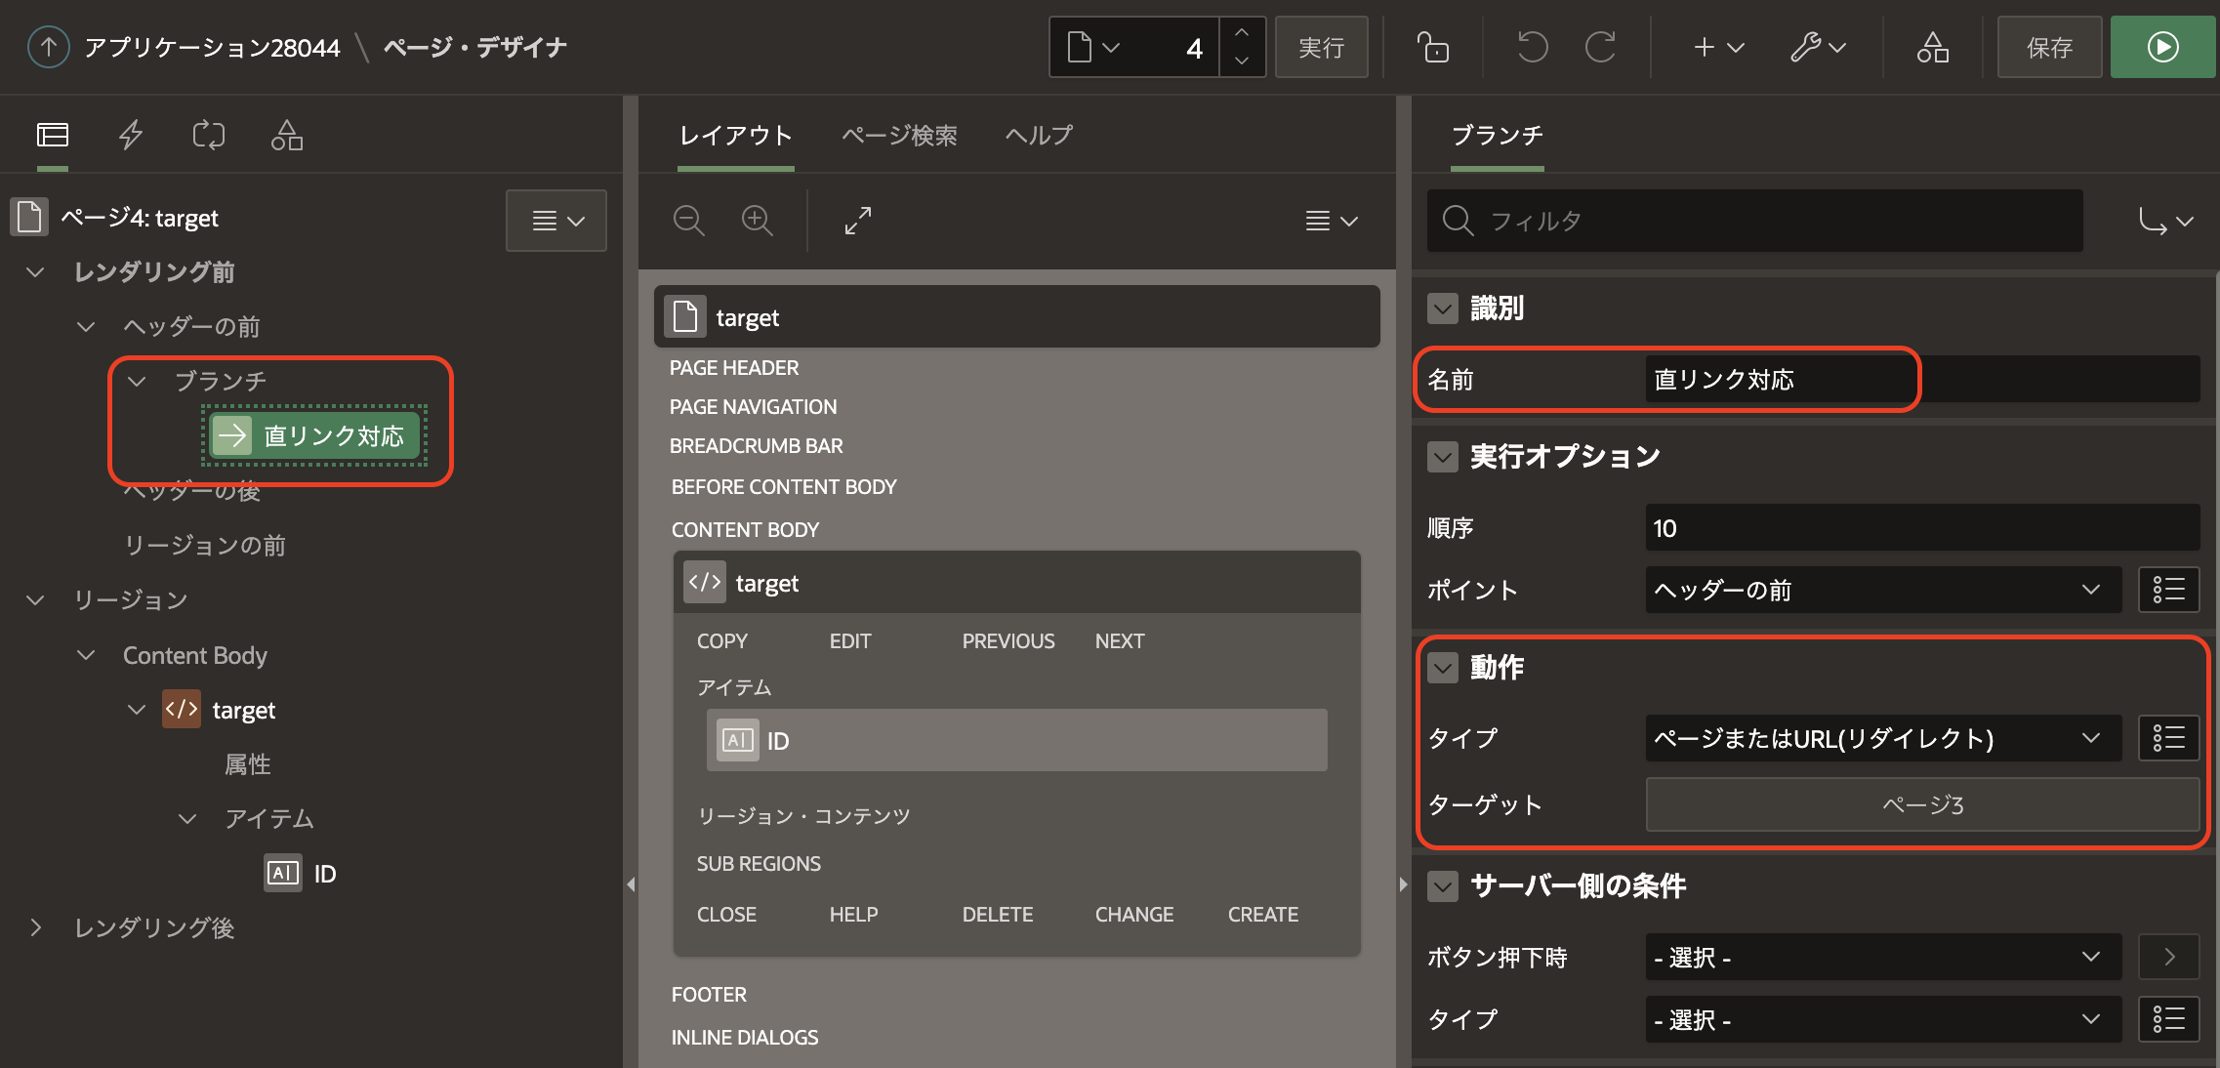Select the 直リンク対応 branch in tree
The width and height of the screenshot is (2220, 1068).
pyautogui.click(x=314, y=435)
